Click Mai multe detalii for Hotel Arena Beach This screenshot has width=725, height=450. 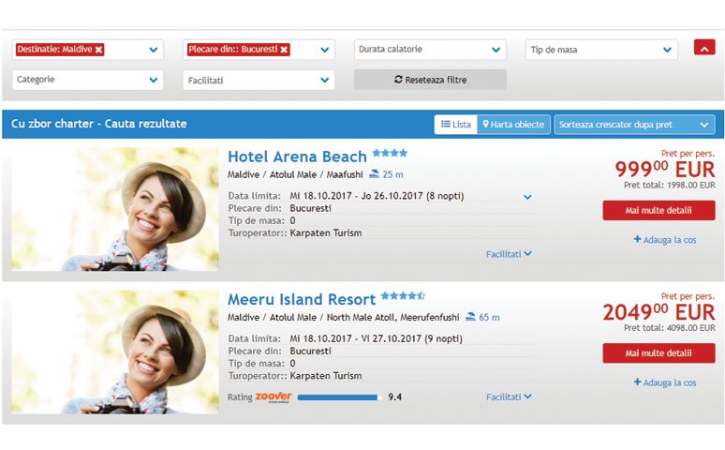(658, 210)
